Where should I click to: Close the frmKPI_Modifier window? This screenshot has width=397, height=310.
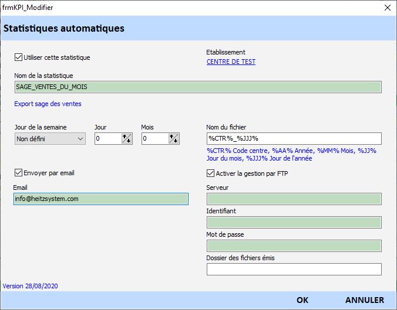(x=388, y=8)
